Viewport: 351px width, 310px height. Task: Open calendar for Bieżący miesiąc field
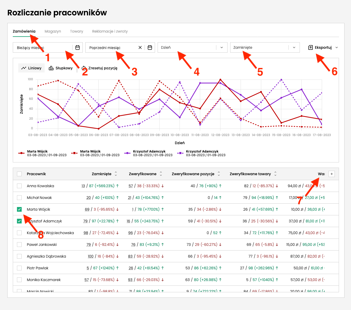tap(78, 47)
